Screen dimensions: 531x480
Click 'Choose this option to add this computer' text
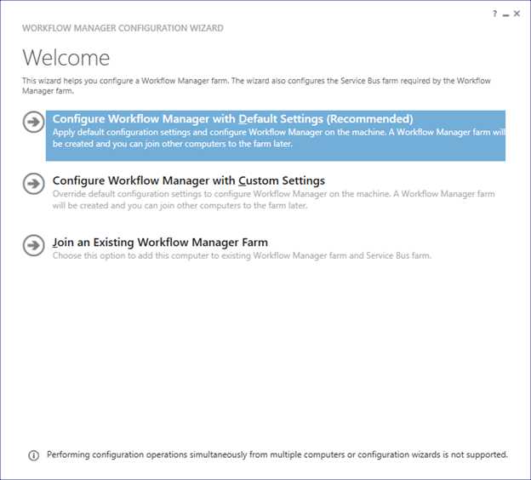(x=242, y=256)
